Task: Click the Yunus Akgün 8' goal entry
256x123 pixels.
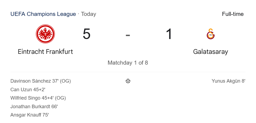Action: (x=228, y=81)
